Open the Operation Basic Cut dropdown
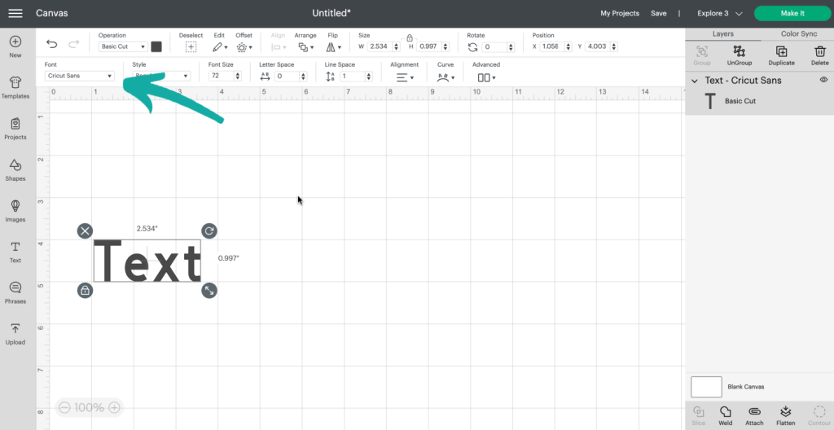 click(123, 47)
